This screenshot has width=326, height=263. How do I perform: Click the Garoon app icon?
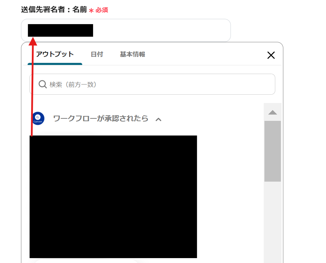click(x=38, y=118)
